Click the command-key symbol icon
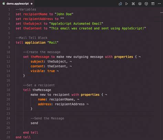The image size is (163, 140). [x=133, y=4]
